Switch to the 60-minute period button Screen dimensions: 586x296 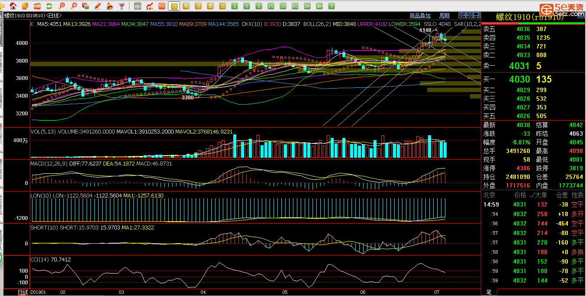click(295, 6)
